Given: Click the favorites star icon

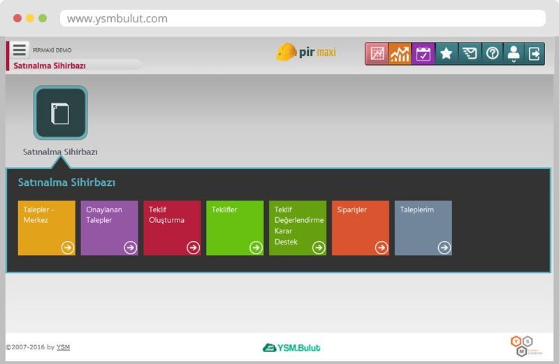Looking at the screenshot, I should pyautogui.click(x=447, y=54).
